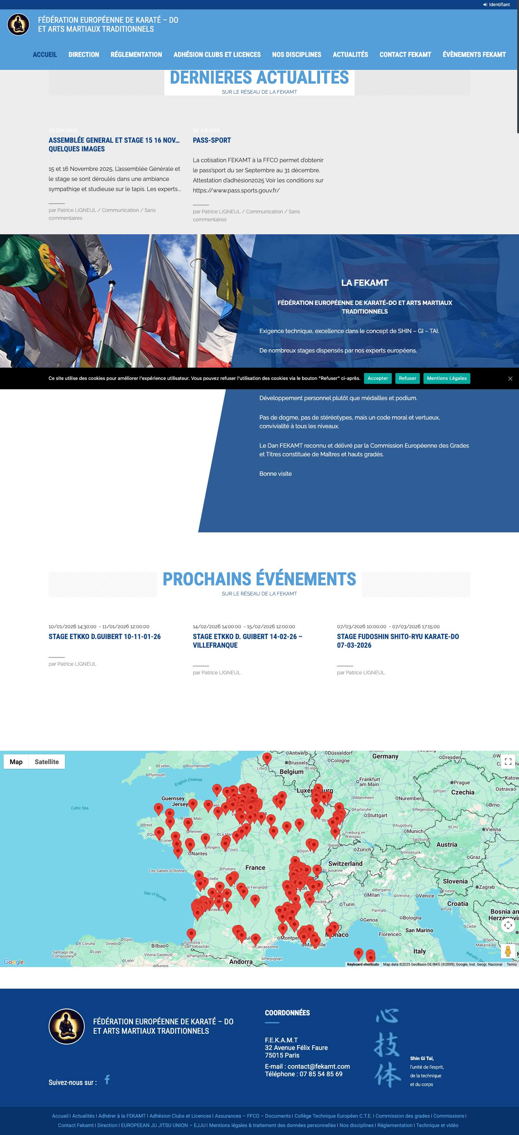Open map Keyboard shortcuts
Image resolution: width=519 pixels, height=1135 pixels.
[x=363, y=964]
